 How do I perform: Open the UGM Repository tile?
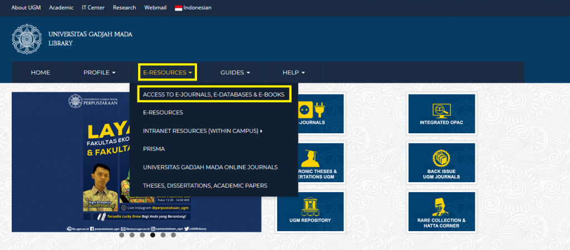click(x=310, y=212)
